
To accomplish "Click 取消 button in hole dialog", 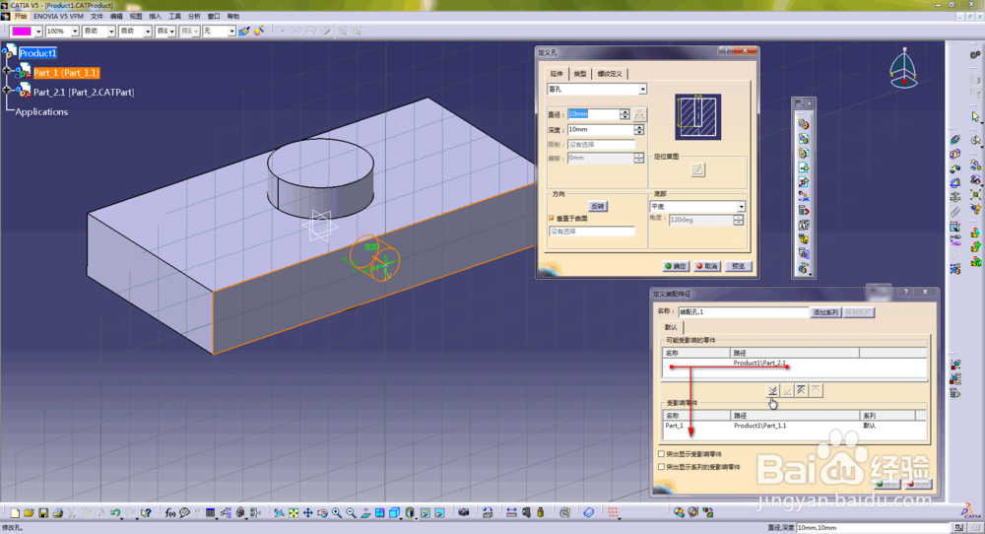I will coord(707,266).
